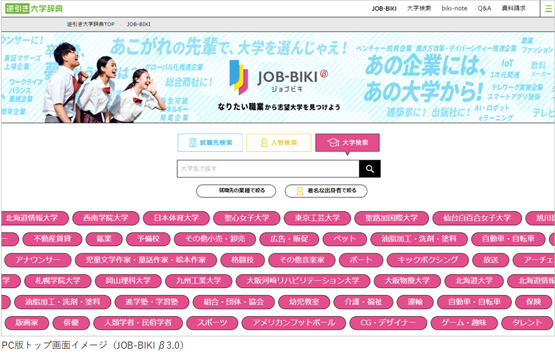Screen dimensions: 555x357
Task: Select the ゲーム・趣味 tag
Action: click(x=464, y=323)
